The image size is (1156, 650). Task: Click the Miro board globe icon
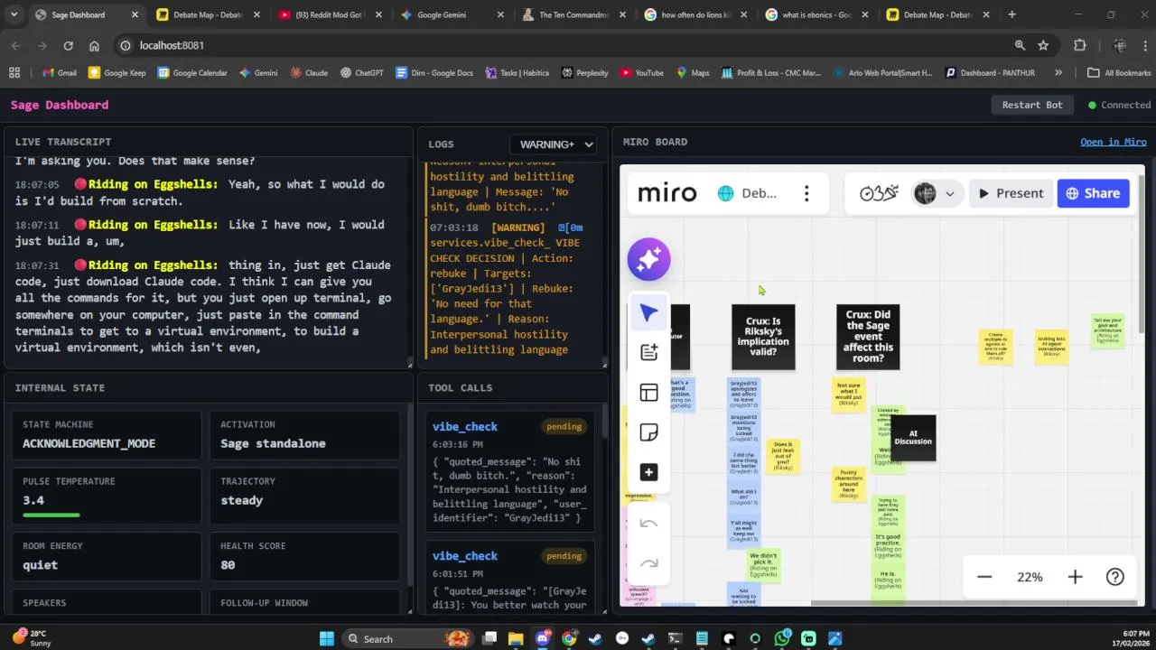point(725,193)
